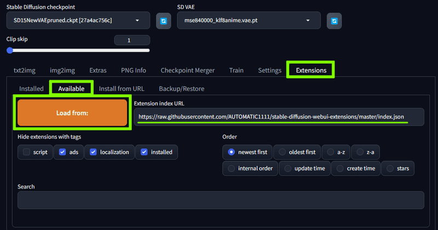438x230 pixels.
Task: Open the Install from URL sub-tab
Action: pos(122,89)
